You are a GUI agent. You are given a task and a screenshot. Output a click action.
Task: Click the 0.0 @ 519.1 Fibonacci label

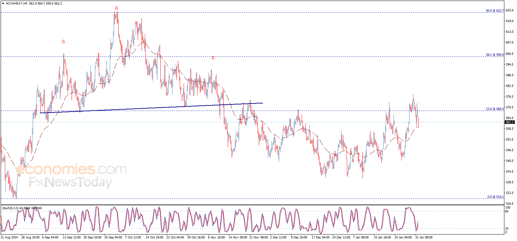[x=496, y=197]
